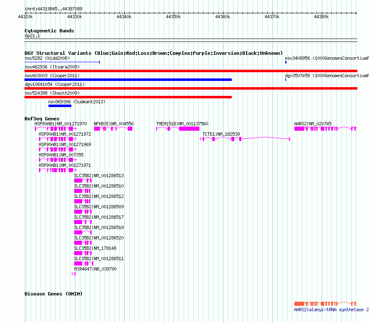Select the SLC35B2 NM_001286512 gene glyph

[83, 201]
